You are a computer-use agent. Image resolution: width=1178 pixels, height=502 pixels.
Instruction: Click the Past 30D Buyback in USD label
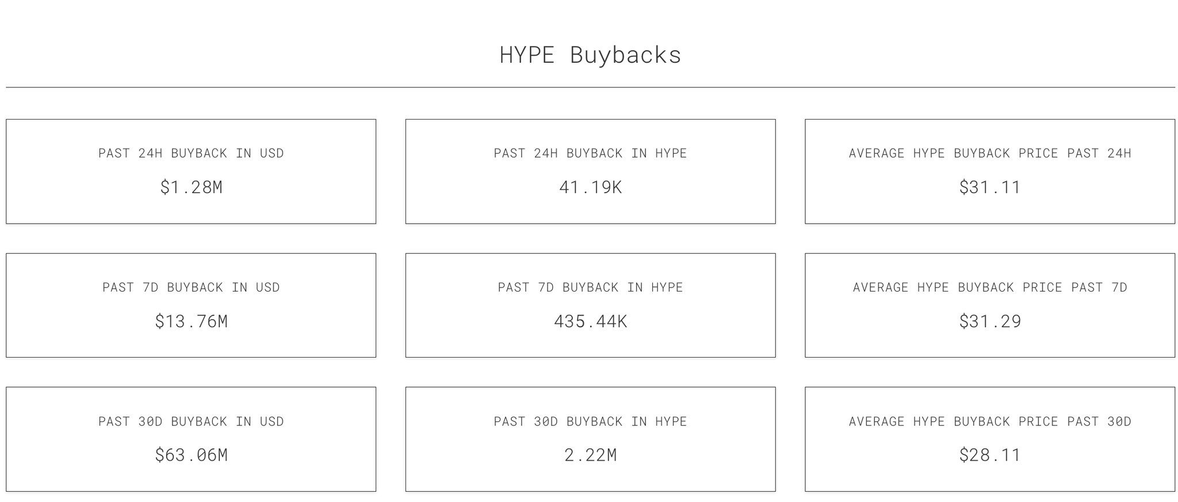point(191,421)
